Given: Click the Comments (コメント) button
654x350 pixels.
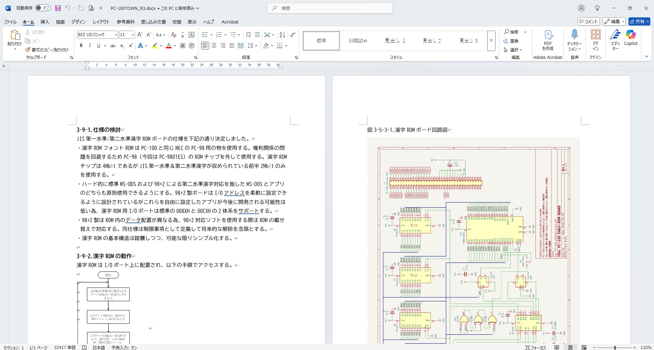Looking at the screenshot, I should click(589, 21).
